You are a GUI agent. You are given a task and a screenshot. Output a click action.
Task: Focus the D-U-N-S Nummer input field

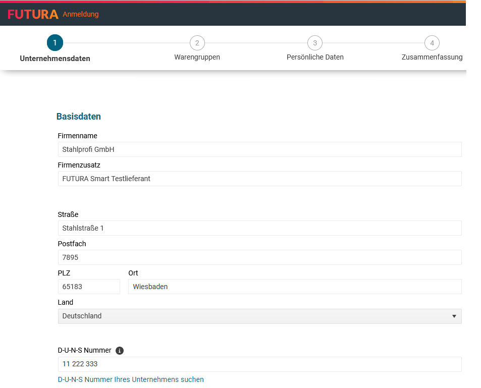[259, 364]
